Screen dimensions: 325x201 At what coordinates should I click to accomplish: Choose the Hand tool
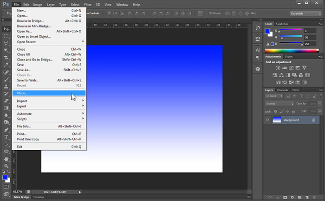pyautogui.click(x=6, y=159)
